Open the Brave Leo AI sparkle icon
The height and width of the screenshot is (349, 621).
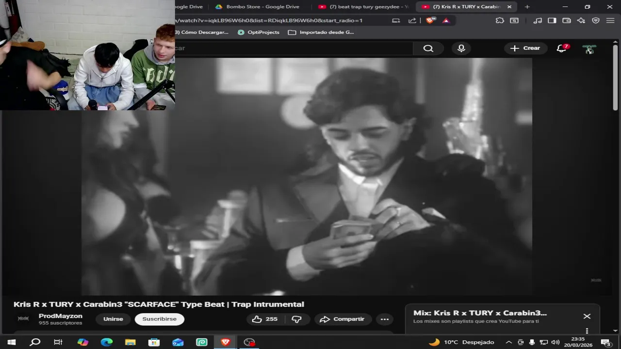581,20
